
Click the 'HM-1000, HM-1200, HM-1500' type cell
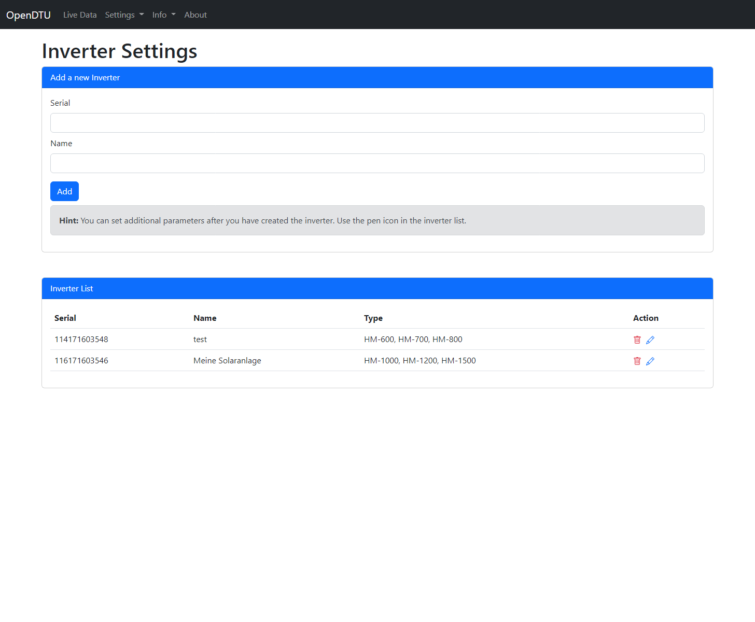pyautogui.click(x=420, y=361)
